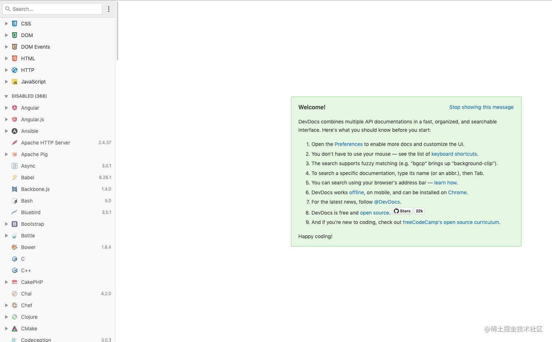Screen dimensions: 552x342
Task: Click the CSS documentation icon
Action: click(15, 24)
